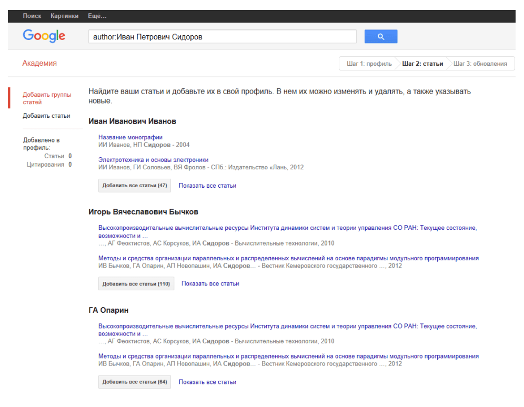The width and height of the screenshot is (524, 407).
Task: Open Методы и средства article under Бычков
Action: (288, 258)
